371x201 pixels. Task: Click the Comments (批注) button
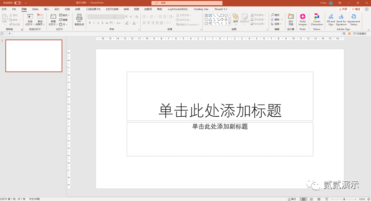point(356,9)
